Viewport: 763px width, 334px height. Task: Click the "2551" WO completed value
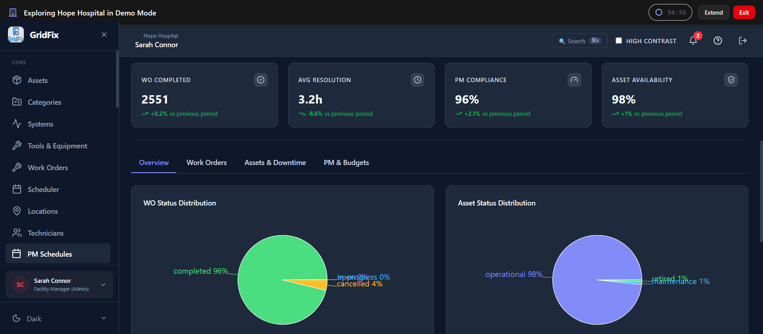155,100
